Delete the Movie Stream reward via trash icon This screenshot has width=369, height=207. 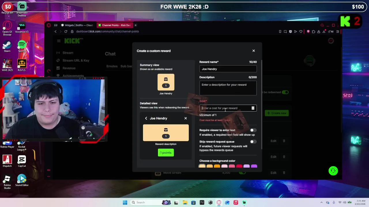(x=284, y=173)
